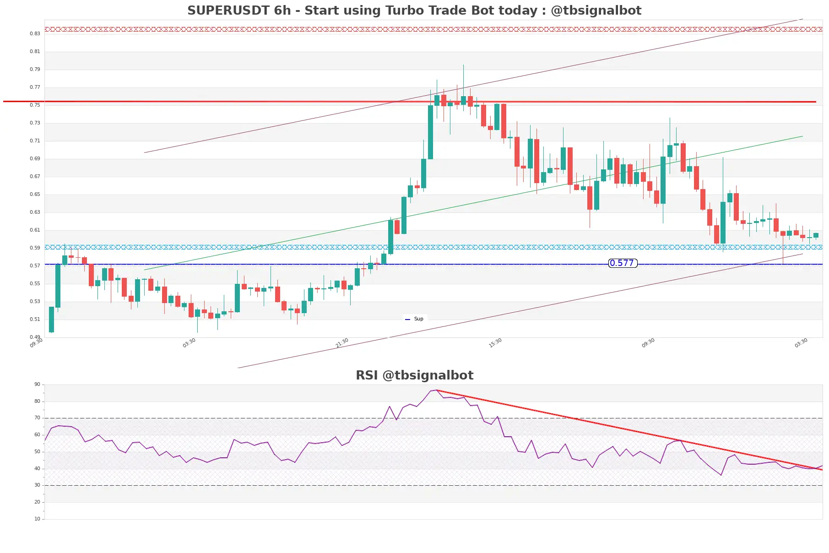Select the 0.77 price axis tick
The height and width of the screenshot is (553, 829).
click(x=35, y=87)
